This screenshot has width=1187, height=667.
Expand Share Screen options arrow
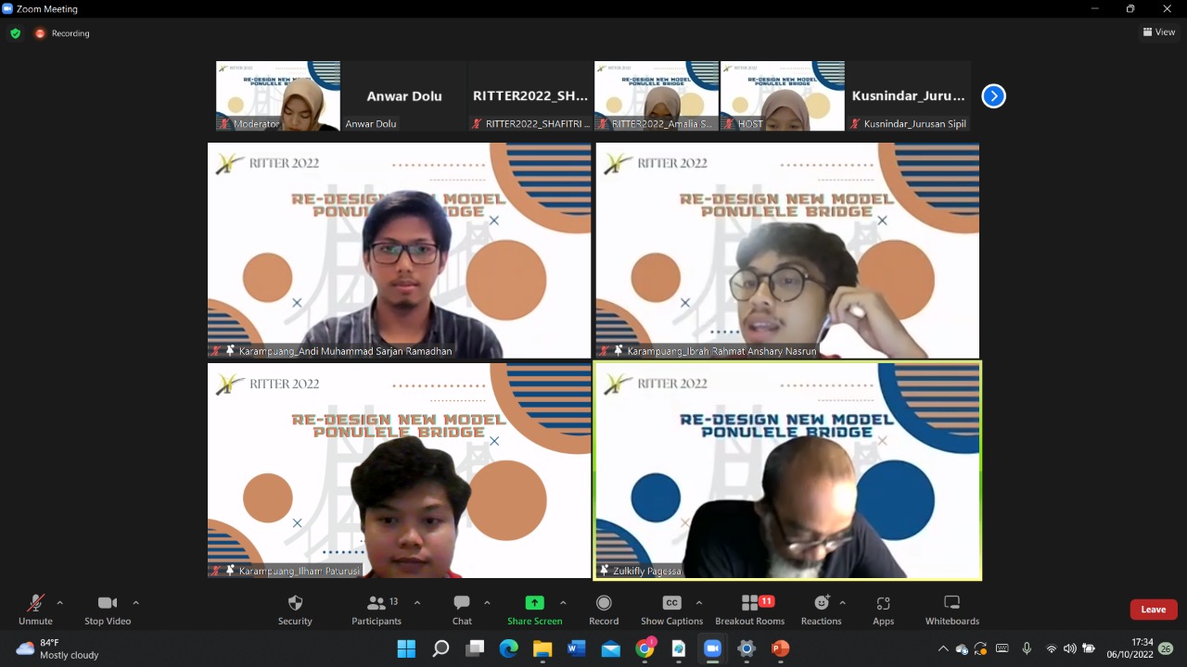pos(563,603)
